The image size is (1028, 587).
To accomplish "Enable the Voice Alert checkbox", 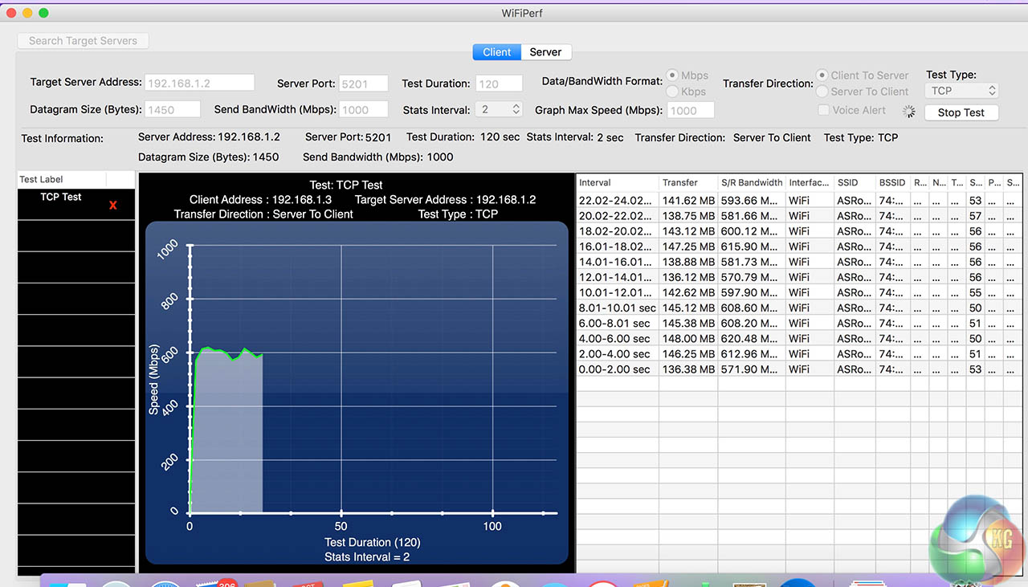I will tap(823, 110).
